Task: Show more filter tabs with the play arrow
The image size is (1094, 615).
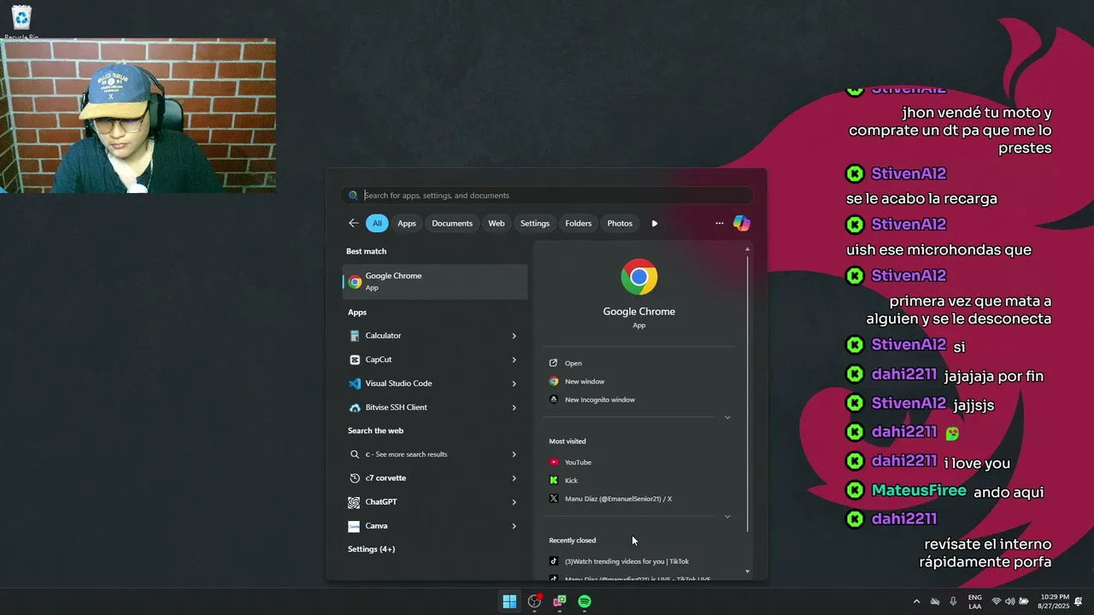Action: click(655, 223)
